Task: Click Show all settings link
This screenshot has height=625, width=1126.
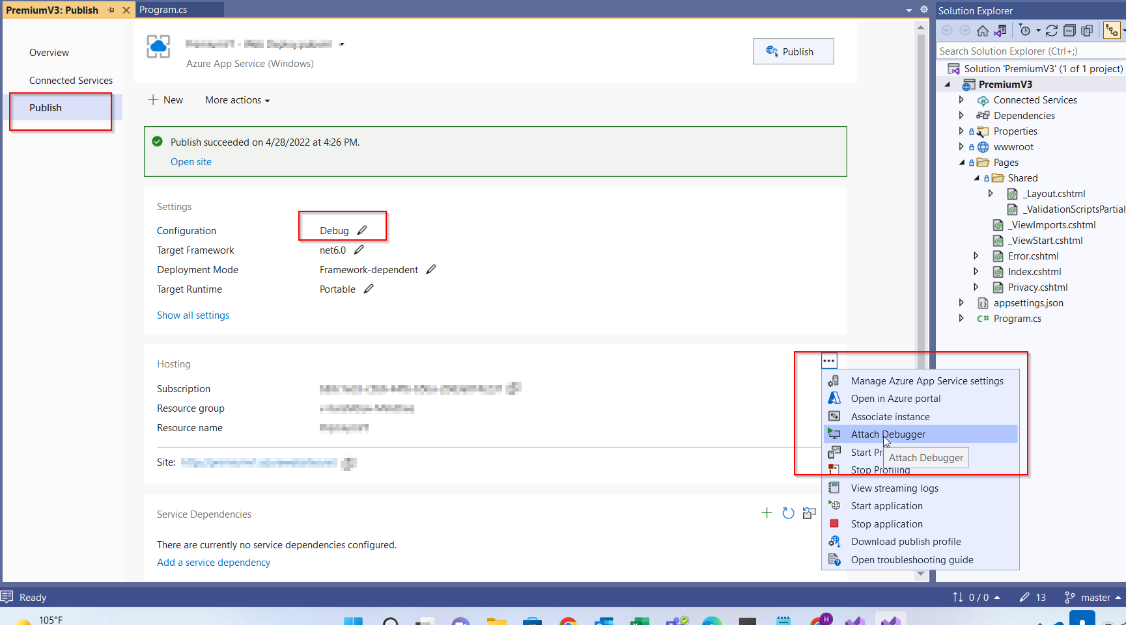Action: tap(193, 315)
